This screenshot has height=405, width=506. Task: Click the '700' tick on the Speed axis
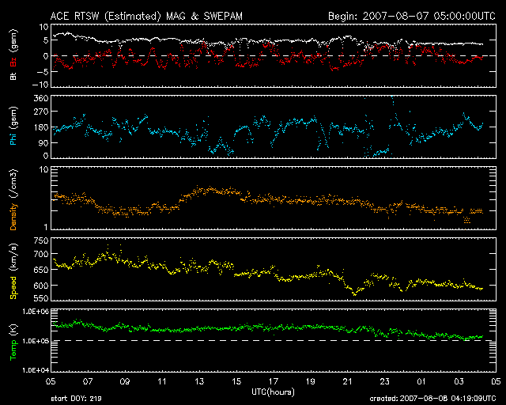click(x=41, y=254)
